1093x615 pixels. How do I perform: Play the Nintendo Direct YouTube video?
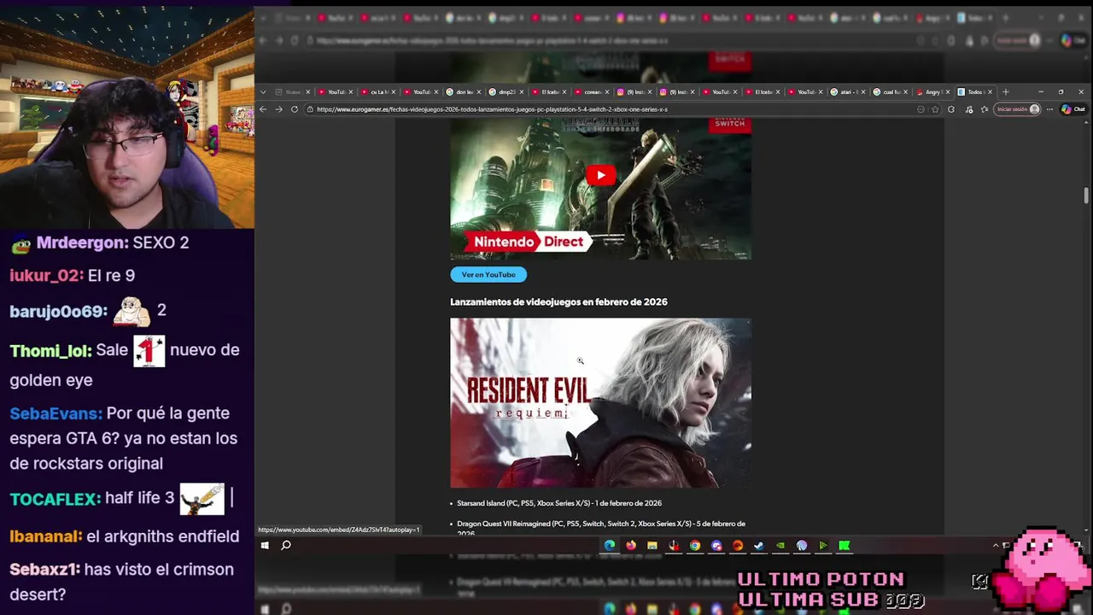(x=600, y=175)
